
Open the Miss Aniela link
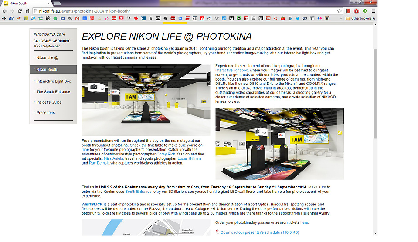click(113, 158)
